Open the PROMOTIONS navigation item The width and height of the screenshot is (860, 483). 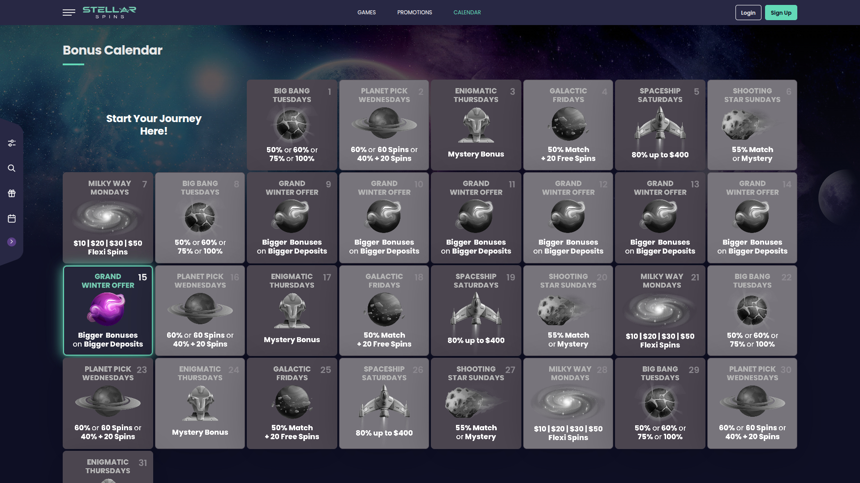414,13
